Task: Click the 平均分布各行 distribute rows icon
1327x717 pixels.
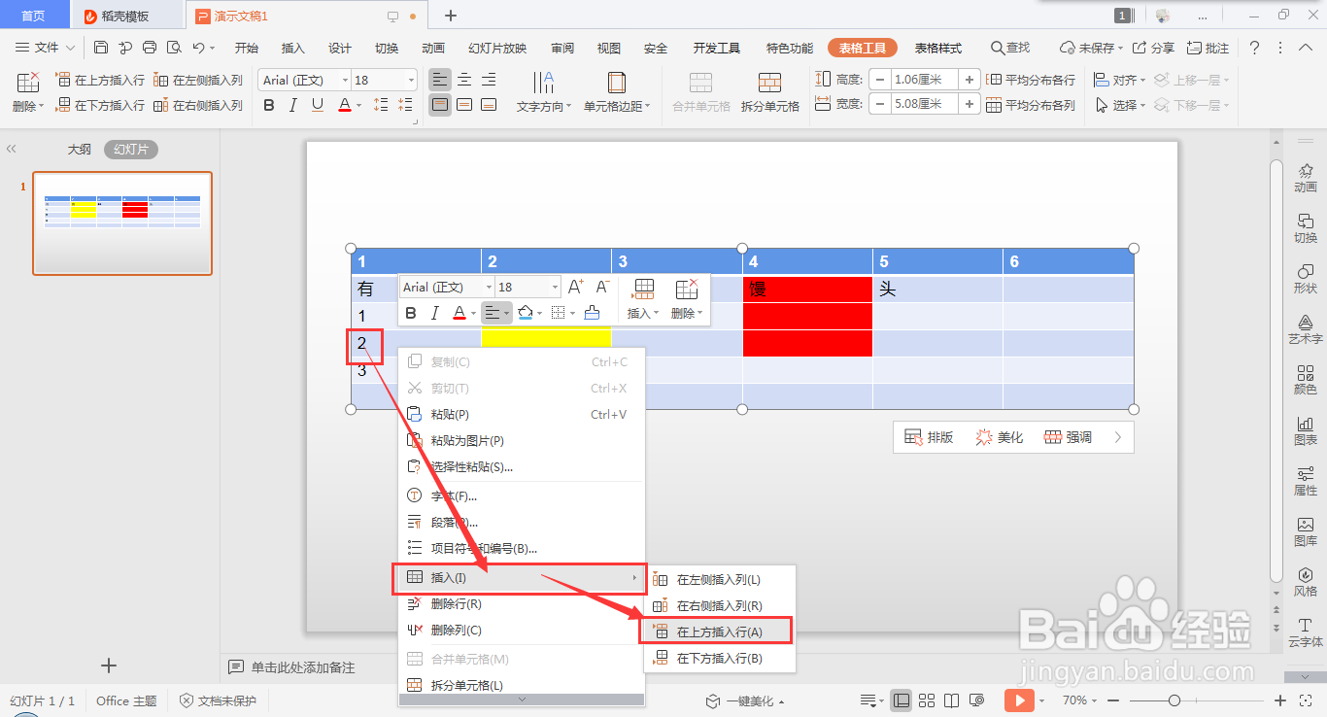Action: [x=1032, y=79]
